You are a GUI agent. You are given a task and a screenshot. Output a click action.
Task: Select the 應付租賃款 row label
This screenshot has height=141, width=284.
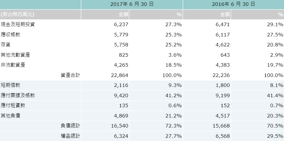pos(13,105)
